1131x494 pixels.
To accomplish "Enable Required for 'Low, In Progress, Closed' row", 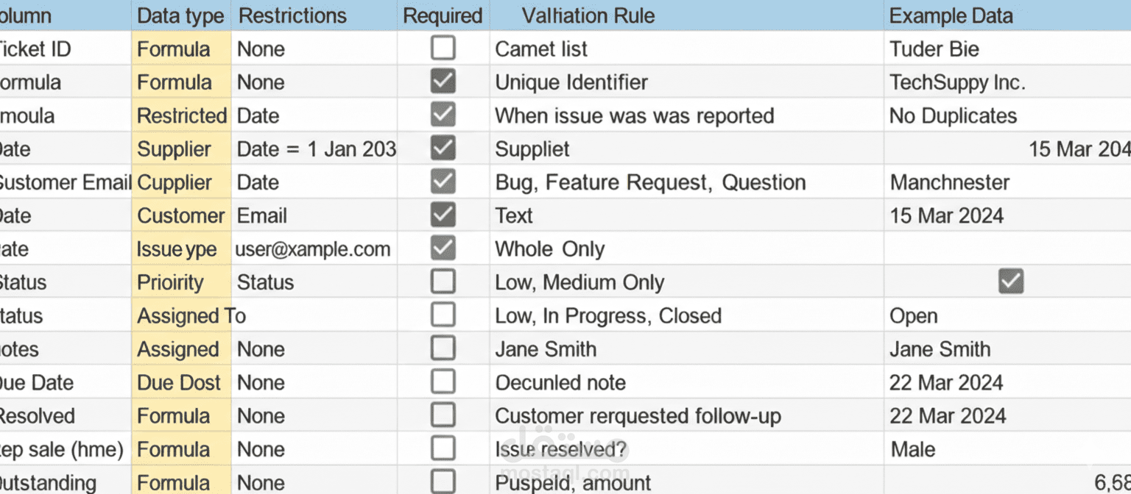I will [443, 315].
